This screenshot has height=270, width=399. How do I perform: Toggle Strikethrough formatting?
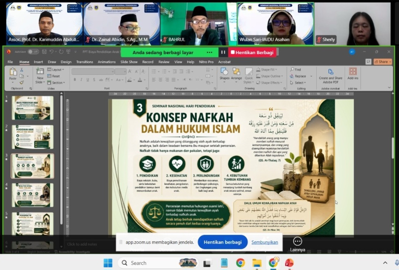101,80
